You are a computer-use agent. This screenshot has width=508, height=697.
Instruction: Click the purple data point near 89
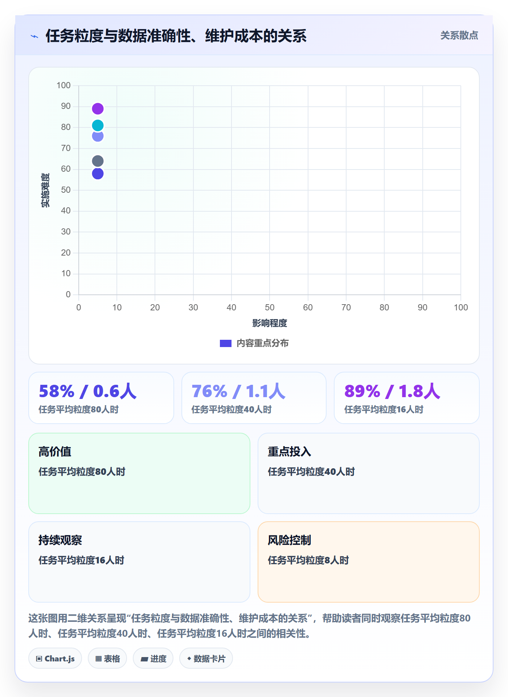(x=98, y=109)
